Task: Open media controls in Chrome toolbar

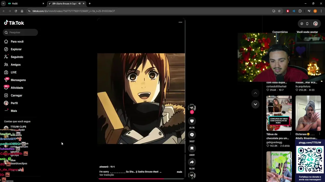Action: 309,11
